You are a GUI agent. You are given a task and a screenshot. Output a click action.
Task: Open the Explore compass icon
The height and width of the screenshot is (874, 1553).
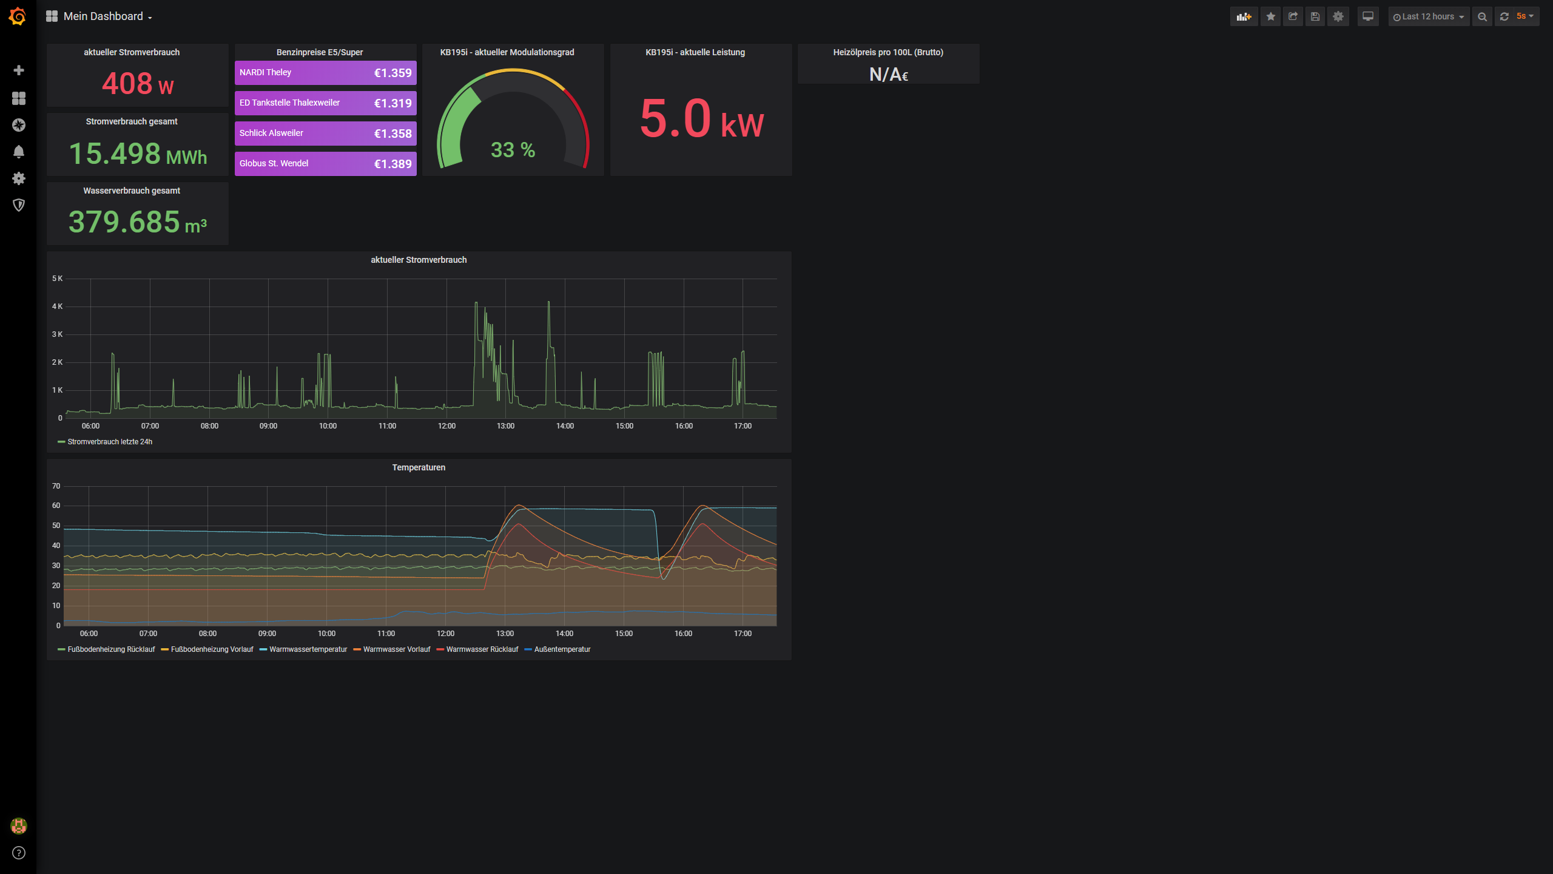point(19,125)
